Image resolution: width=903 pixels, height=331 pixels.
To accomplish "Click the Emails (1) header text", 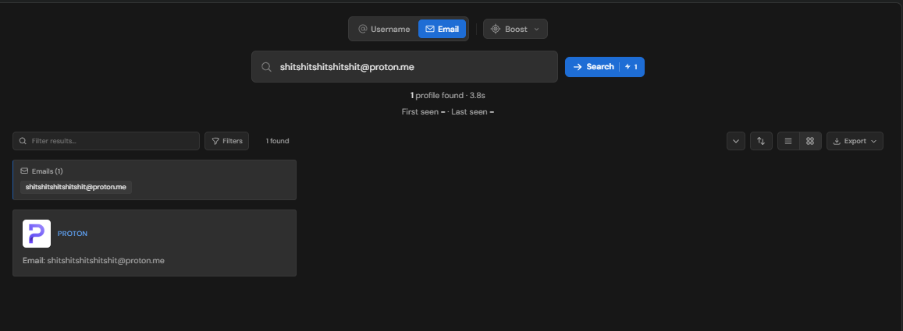I will pos(48,171).
